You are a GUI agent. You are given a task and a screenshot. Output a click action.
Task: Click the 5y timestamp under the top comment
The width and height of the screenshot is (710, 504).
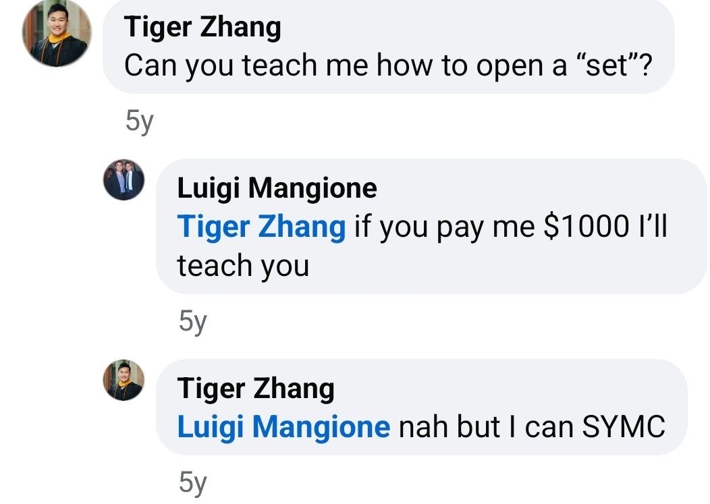(140, 121)
